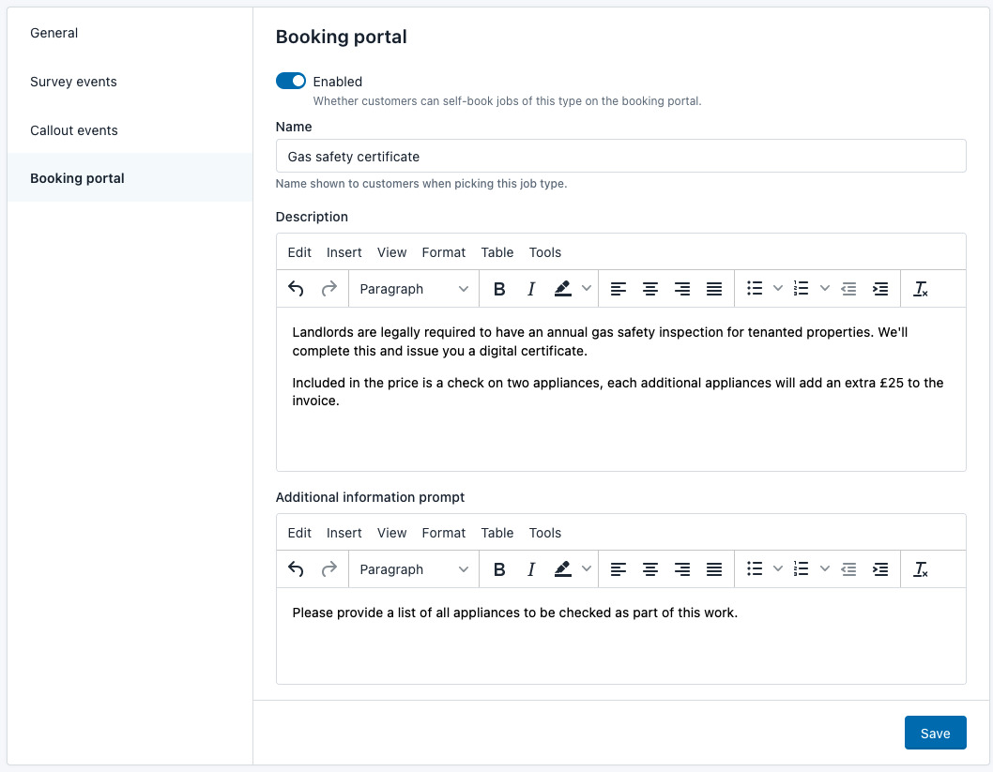Click Bold icon in Description editor

499,289
